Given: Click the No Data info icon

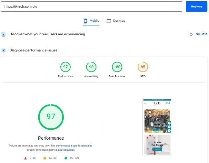Looking at the screenshot, I should pyautogui.click(x=191, y=34).
